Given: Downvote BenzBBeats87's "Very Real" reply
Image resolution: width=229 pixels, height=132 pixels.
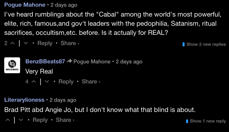Looking at the screenshot, I should click(x=47, y=82).
